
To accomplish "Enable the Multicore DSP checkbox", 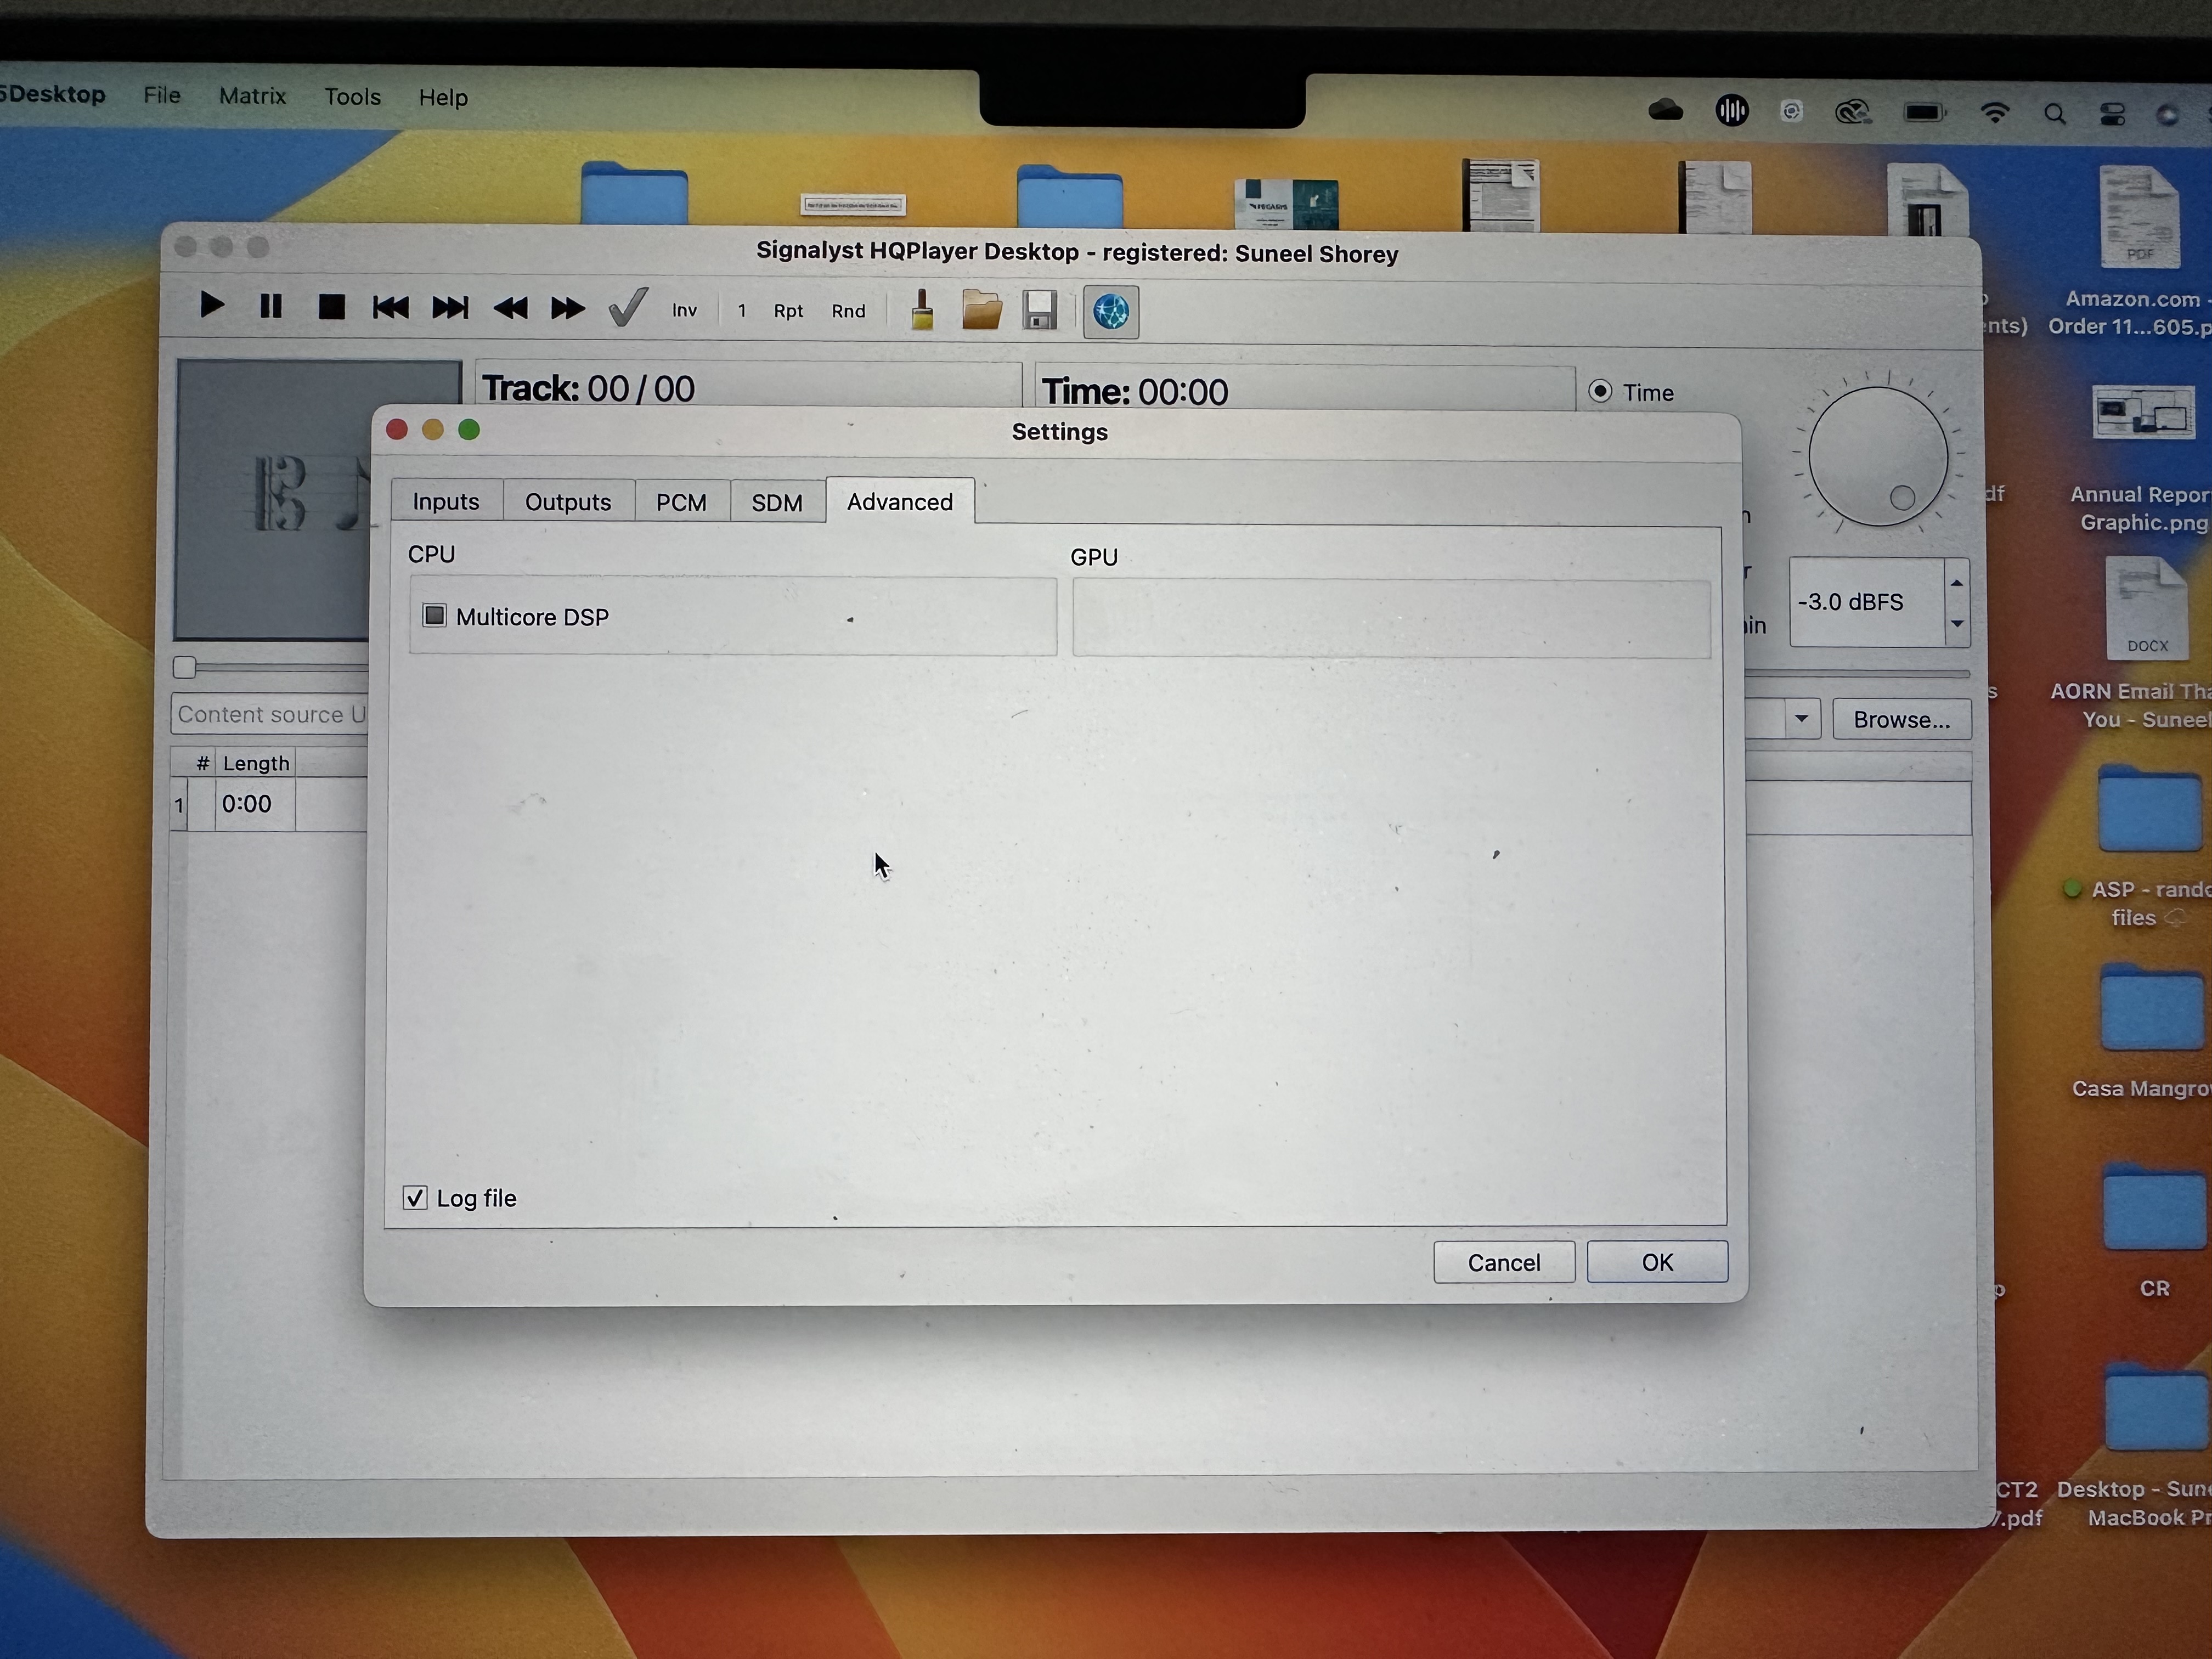I will pyautogui.click(x=434, y=615).
